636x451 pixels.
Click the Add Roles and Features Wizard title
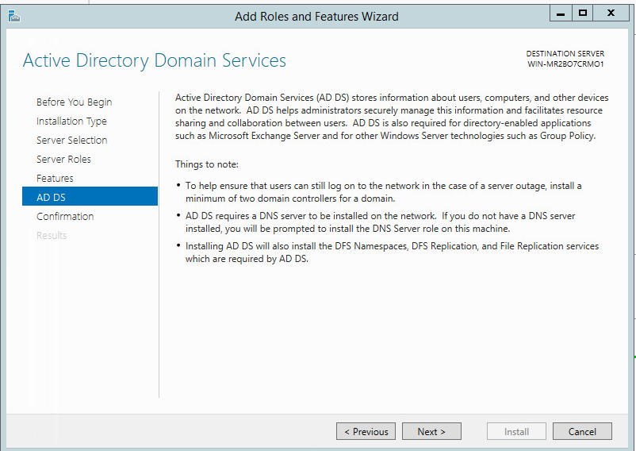coord(316,16)
